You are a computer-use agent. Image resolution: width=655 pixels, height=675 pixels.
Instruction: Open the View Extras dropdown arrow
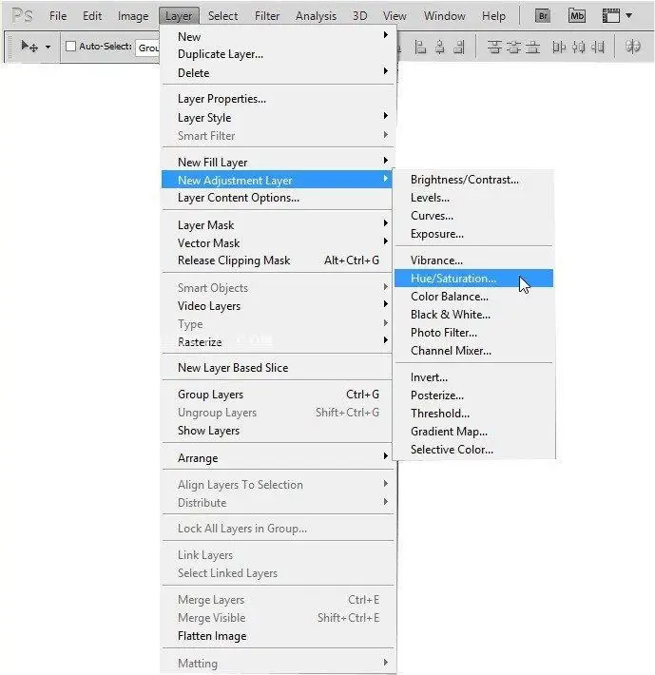(x=628, y=16)
